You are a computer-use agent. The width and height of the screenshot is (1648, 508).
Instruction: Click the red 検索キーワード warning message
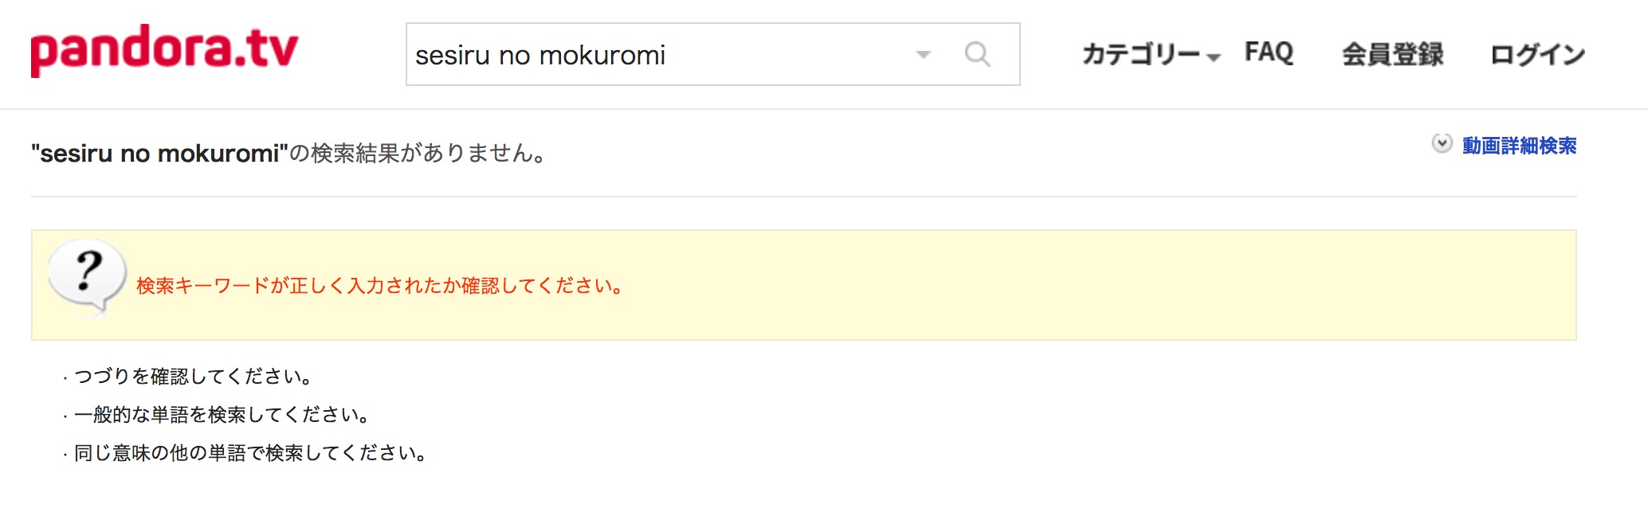tap(380, 286)
